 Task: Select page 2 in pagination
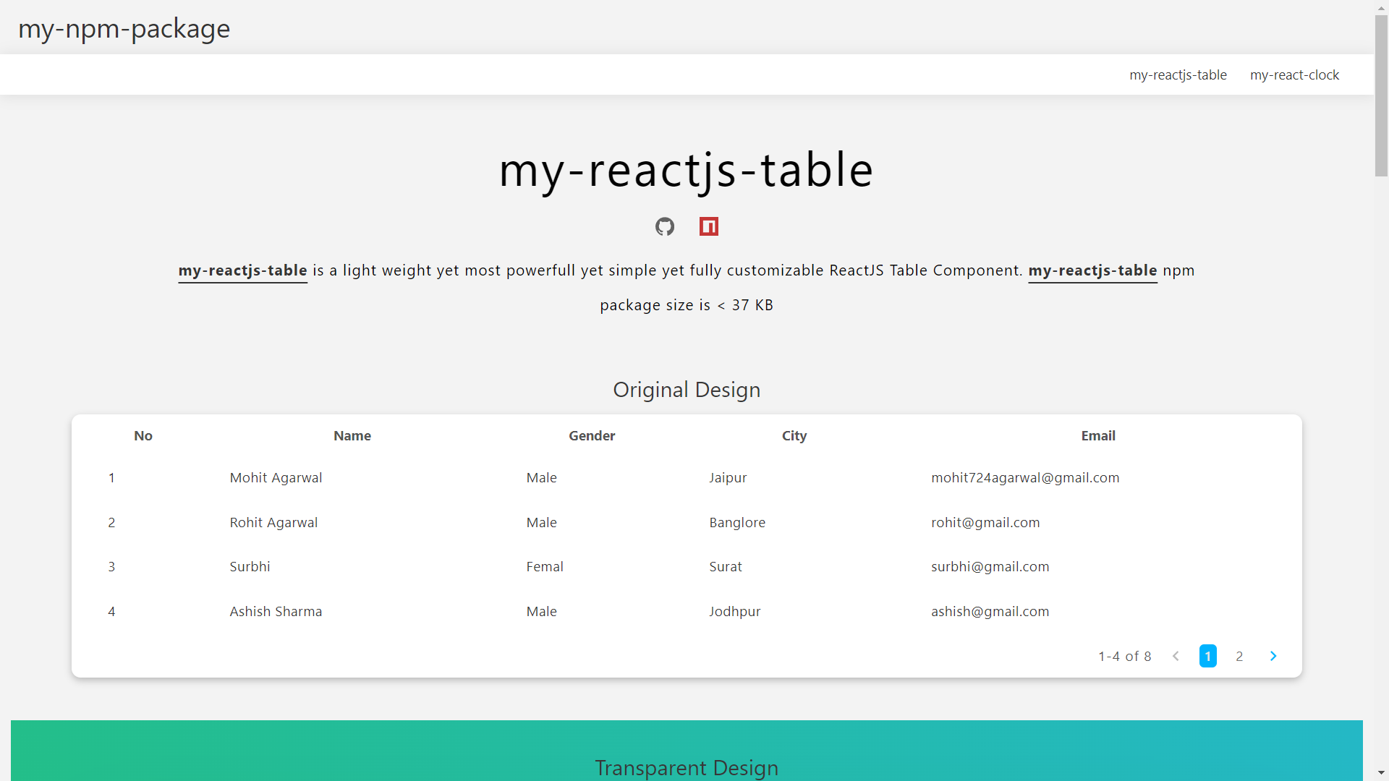[1239, 656]
